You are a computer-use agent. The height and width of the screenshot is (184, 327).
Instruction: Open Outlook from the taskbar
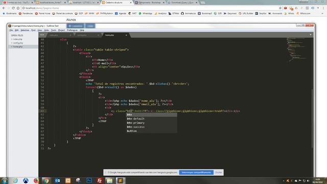[x=57, y=180]
